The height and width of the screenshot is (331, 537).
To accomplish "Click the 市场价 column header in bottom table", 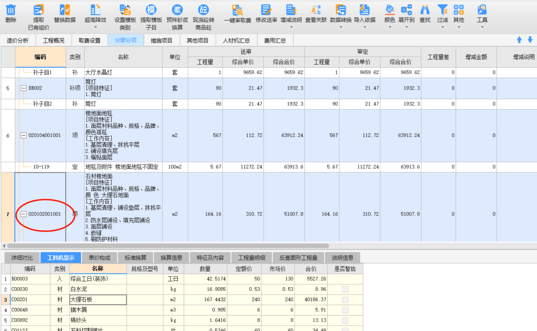I will [x=278, y=269].
